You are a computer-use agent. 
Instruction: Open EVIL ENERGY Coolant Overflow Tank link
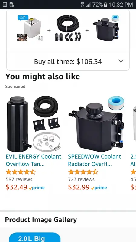tap(34, 160)
